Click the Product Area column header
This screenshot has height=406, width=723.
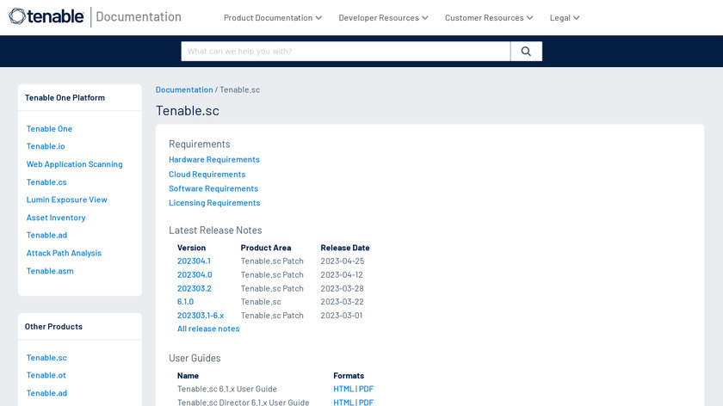266,248
